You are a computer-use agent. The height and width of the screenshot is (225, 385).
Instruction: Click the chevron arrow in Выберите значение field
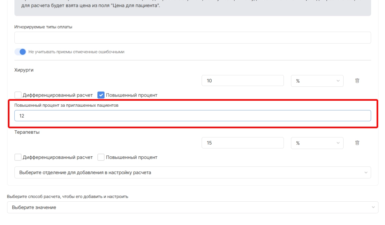(373, 207)
